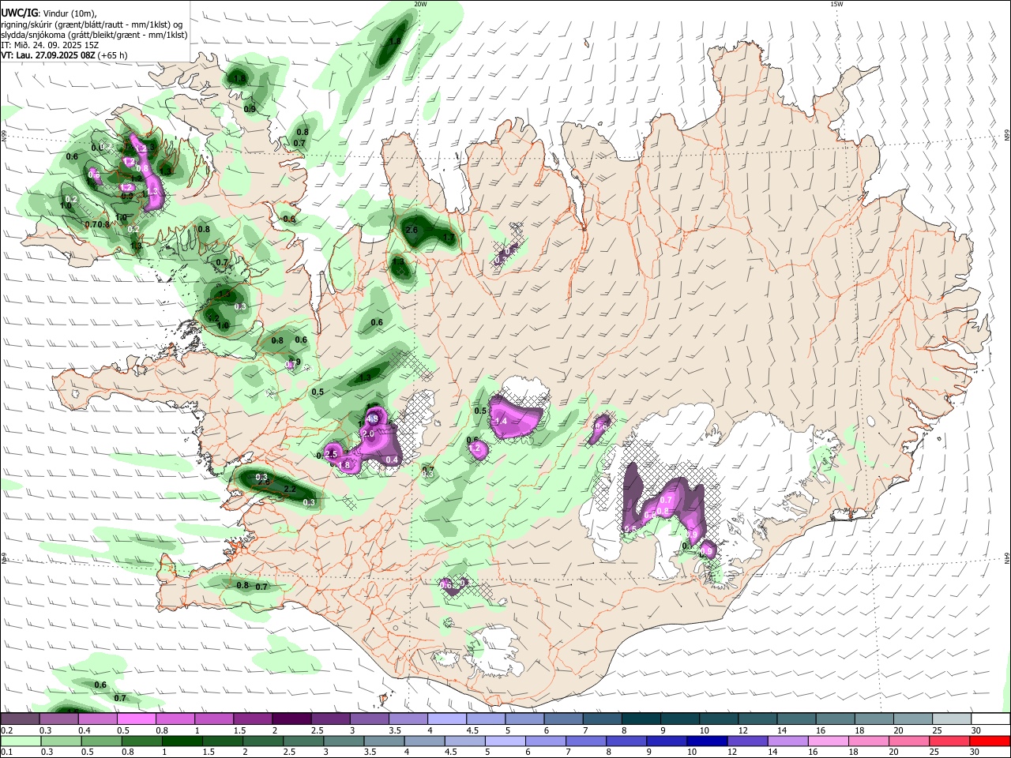Pick the crimson 25–30 swatch in lower scale
Screen dimensions: 1011x758
point(949,741)
